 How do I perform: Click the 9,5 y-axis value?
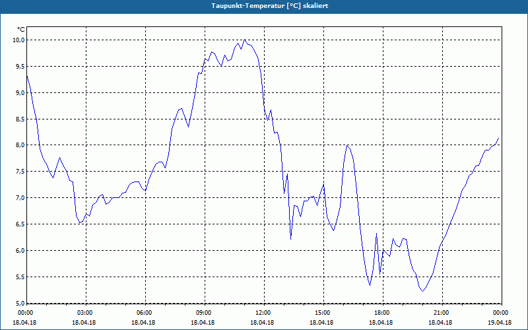(20, 67)
